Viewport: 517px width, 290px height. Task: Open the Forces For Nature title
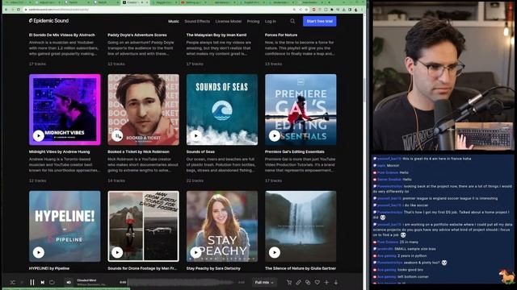tap(281, 35)
